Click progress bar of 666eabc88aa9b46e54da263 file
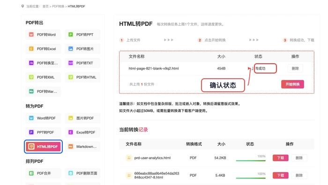The width and height of the screenshot is (328, 185). [251, 178]
